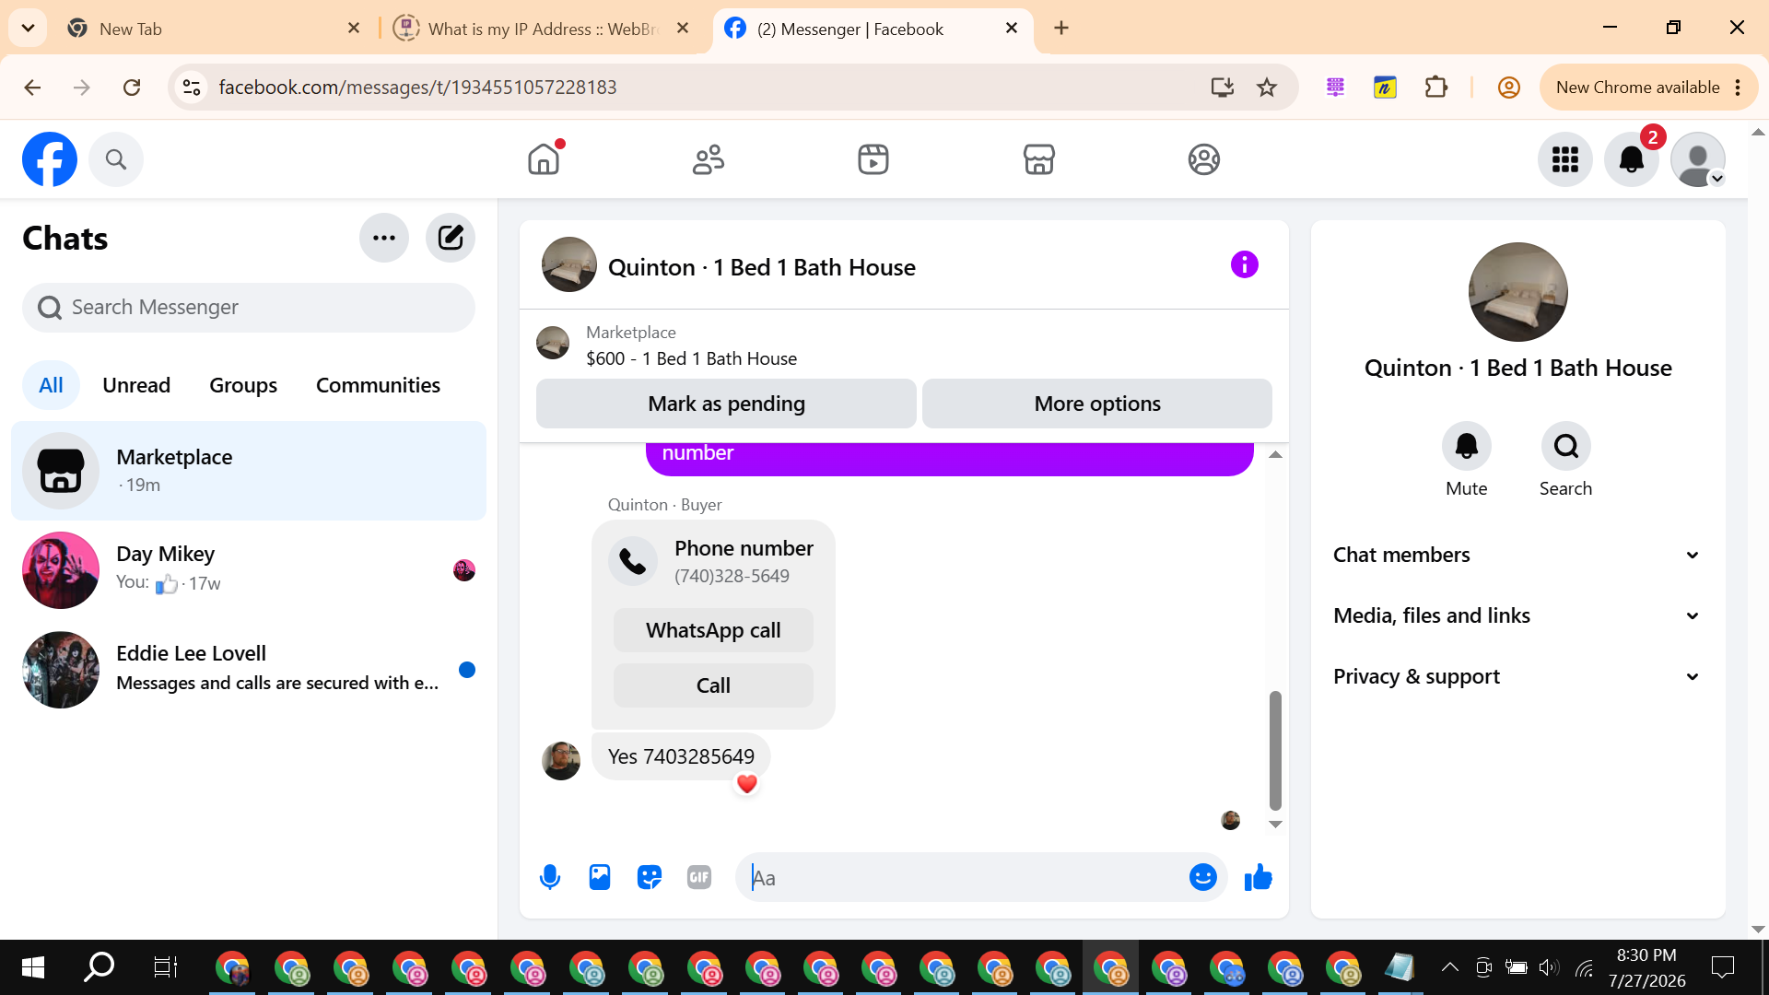The width and height of the screenshot is (1769, 995).
Task: Expand Media, files and links section
Action: (1517, 615)
